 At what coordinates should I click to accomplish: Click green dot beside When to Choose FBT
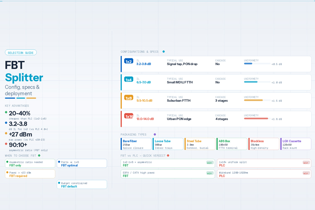click(39, 155)
